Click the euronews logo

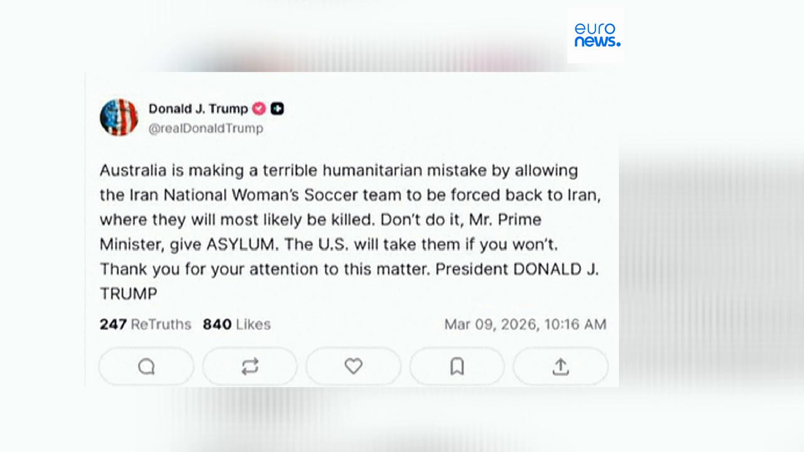click(596, 35)
